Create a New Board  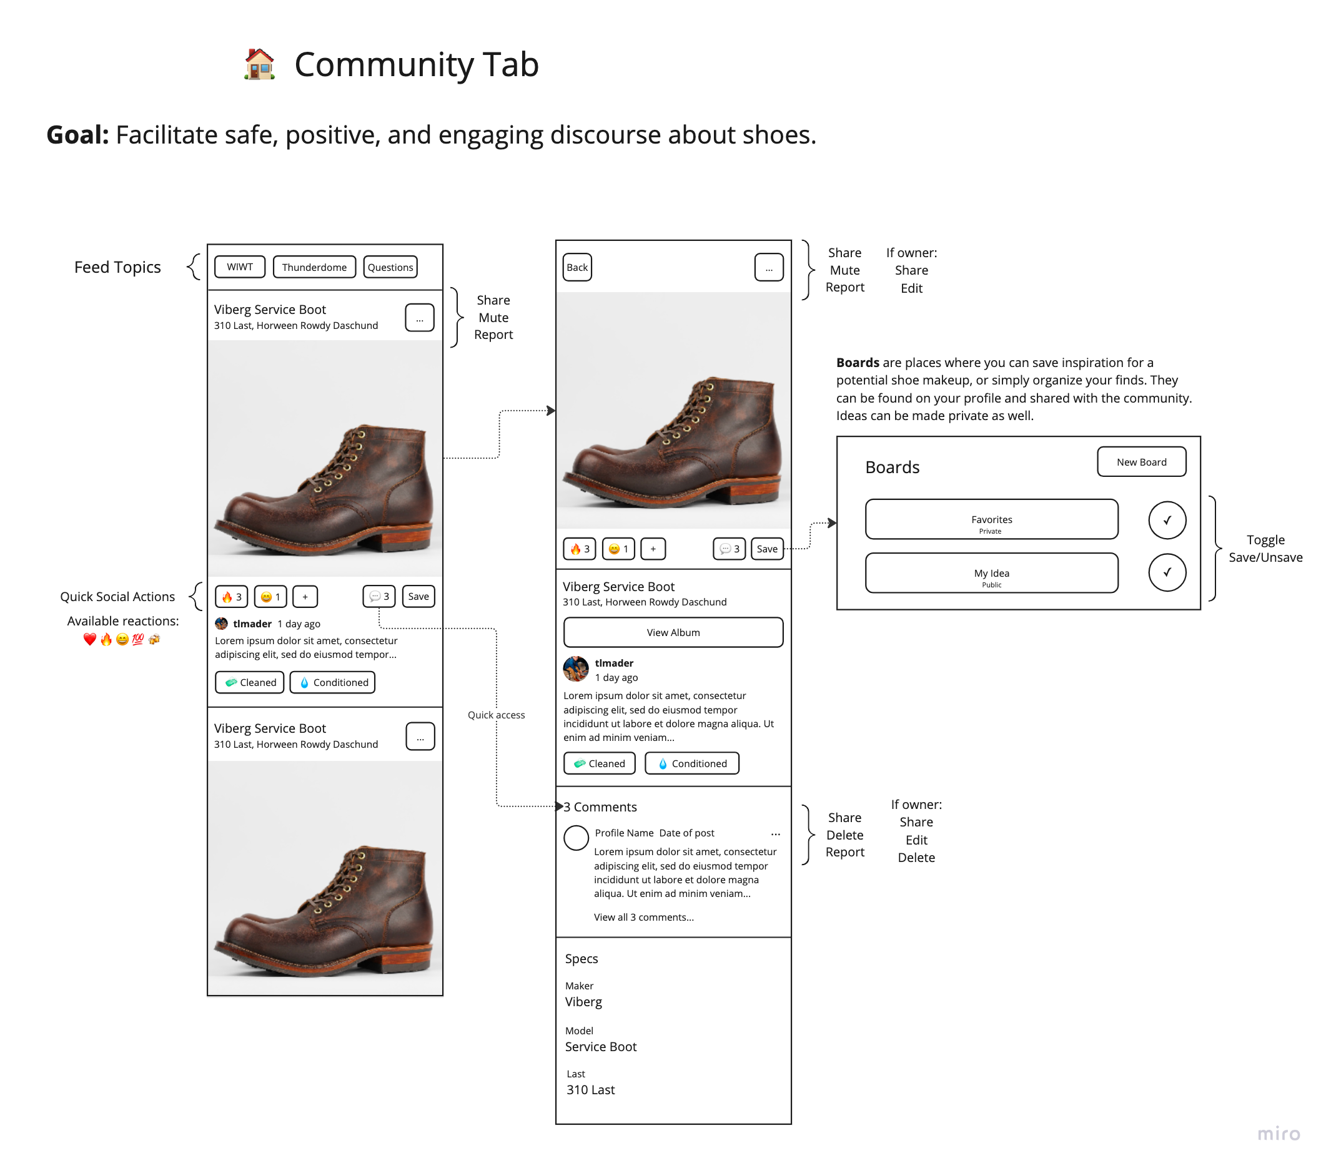[x=1141, y=461]
